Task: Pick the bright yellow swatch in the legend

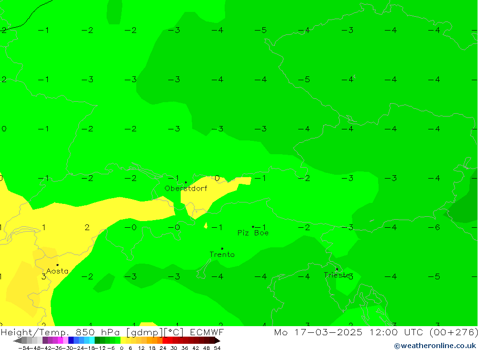Action: 123,340
